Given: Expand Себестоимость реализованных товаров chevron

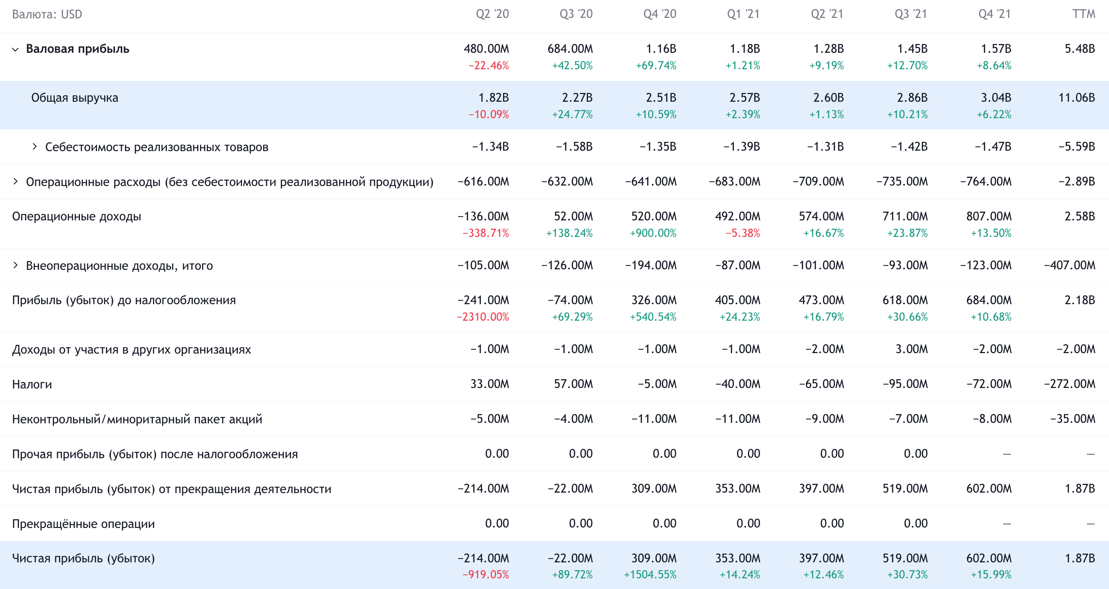Looking at the screenshot, I should click(34, 147).
